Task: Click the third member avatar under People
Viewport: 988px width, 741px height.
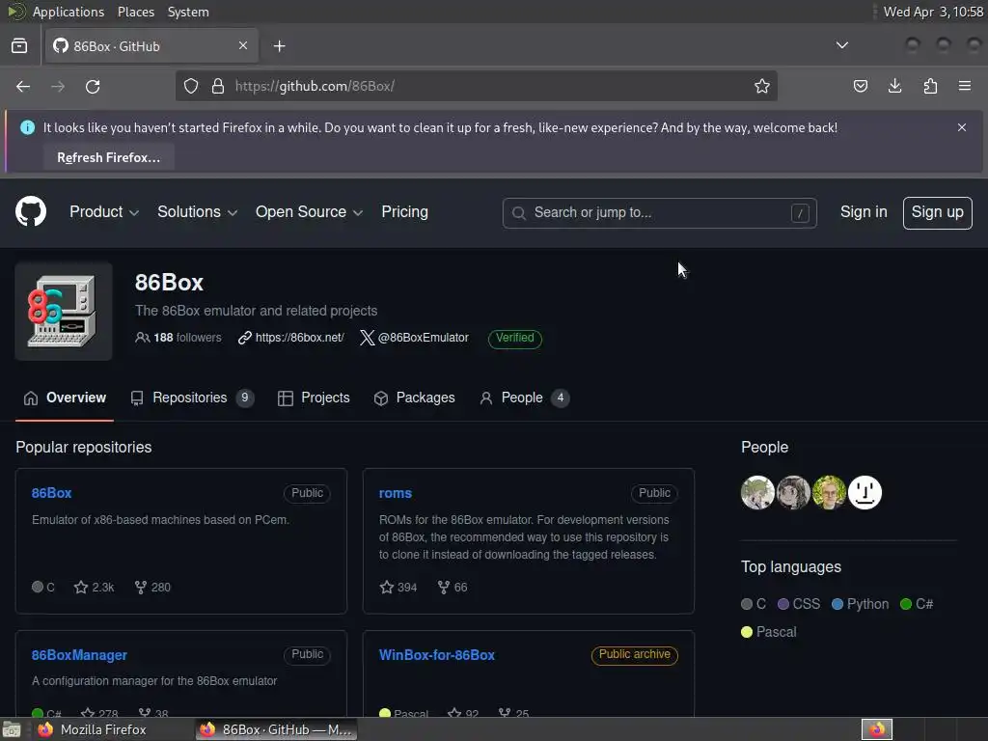Action: [829, 493]
